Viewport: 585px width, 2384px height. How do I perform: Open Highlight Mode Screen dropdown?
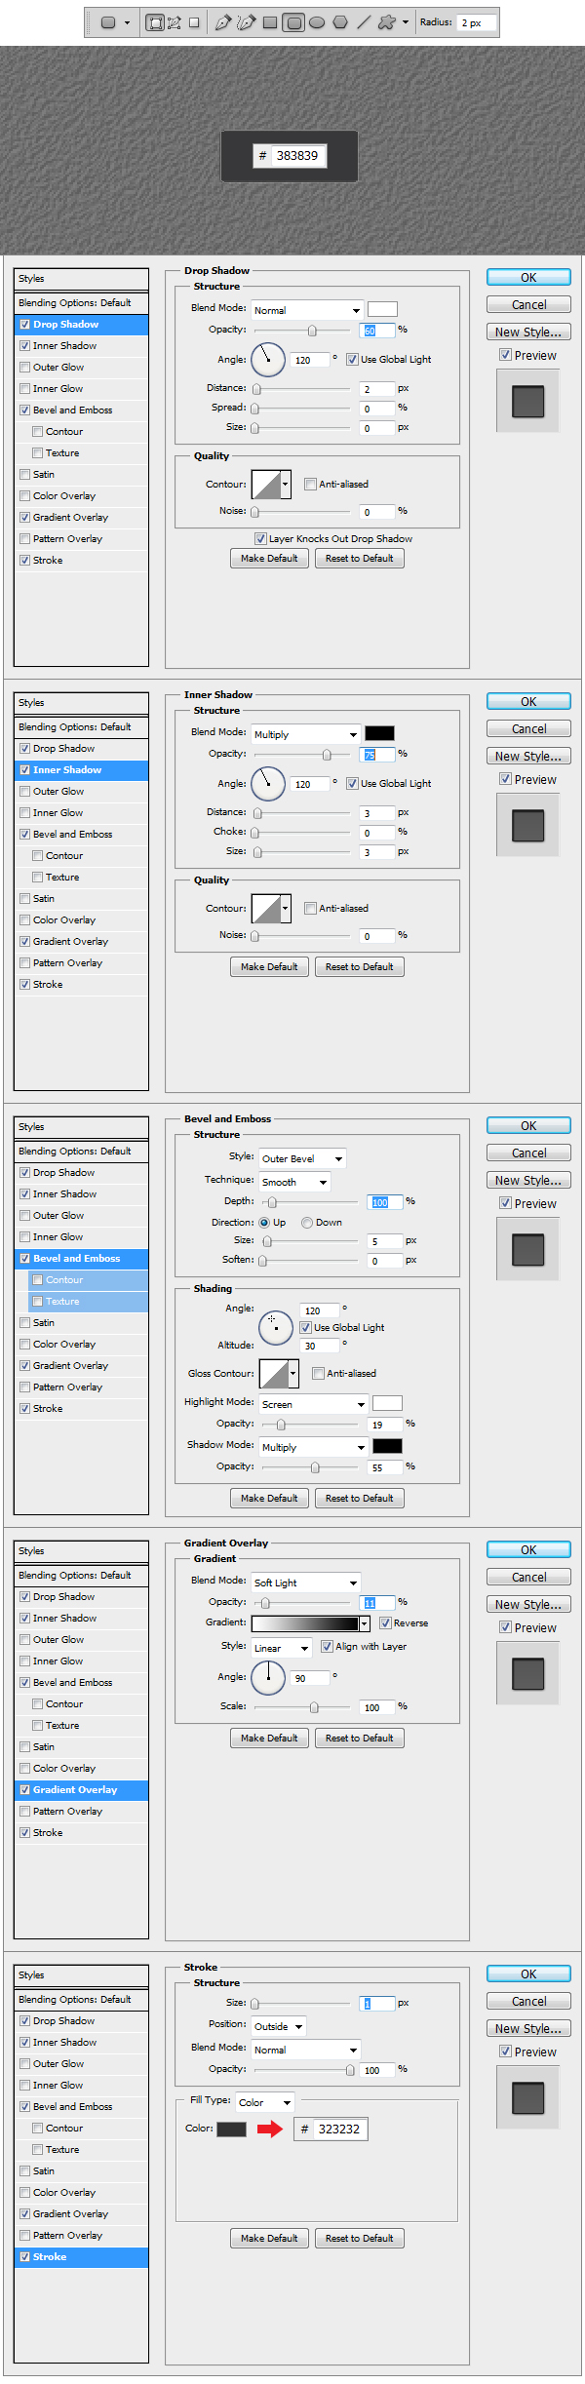tap(313, 1404)
